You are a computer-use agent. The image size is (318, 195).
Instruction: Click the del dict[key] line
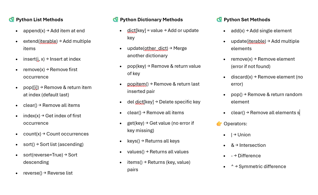click(164, 102)
